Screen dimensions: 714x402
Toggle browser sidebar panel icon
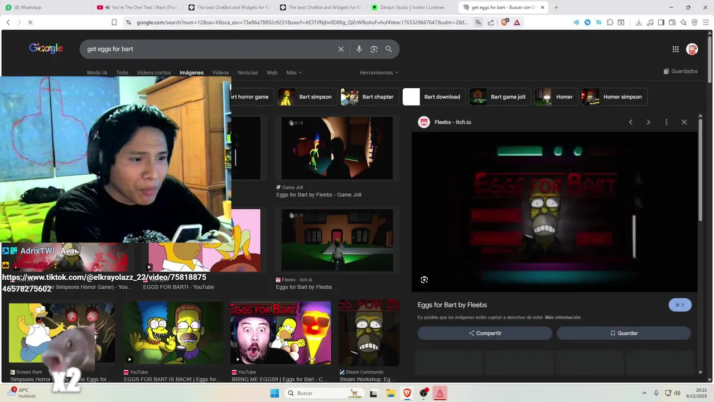point(661,22)
